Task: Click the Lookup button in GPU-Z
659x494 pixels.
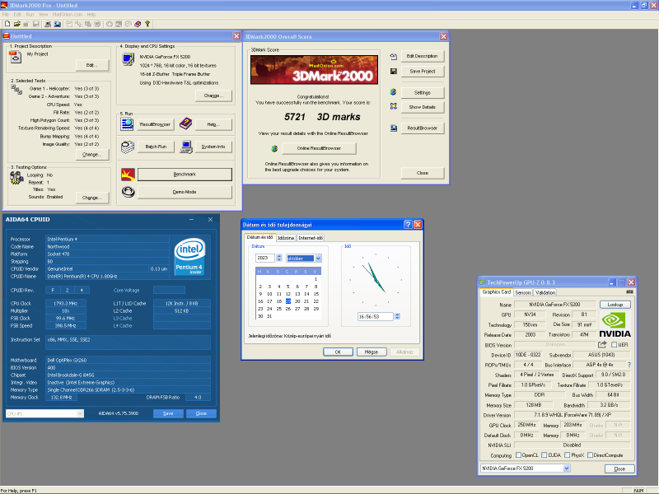Action: coord(615,305)
